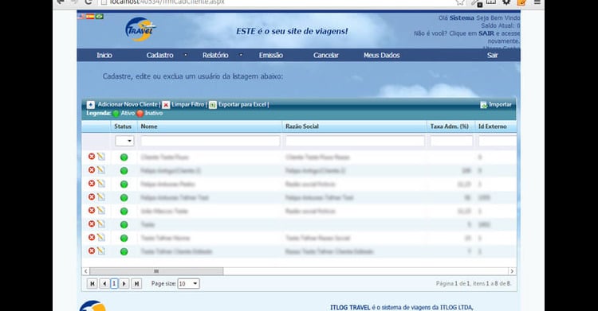
Task: Delete the first client row
Action: pyautogui.click(x=92, y=157)
